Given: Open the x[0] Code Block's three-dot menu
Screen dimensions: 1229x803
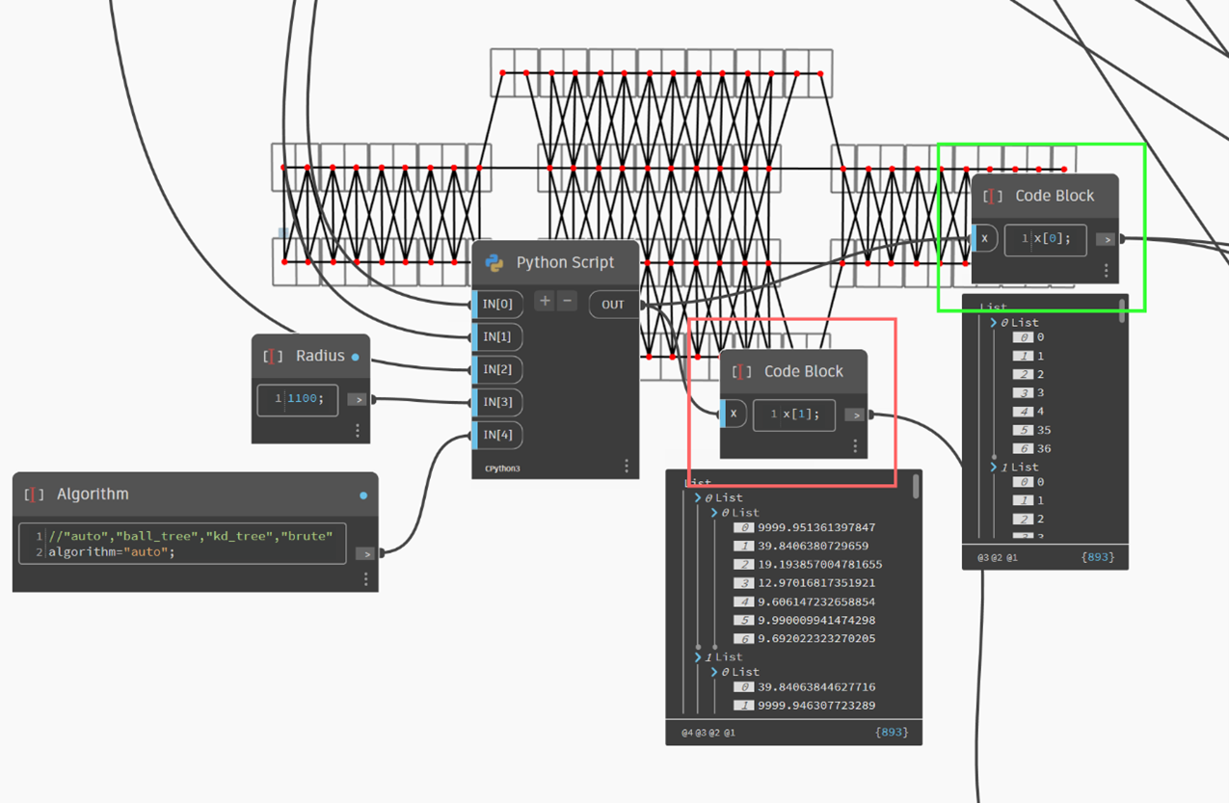Looking at the screenshot, I should 1106,271.
